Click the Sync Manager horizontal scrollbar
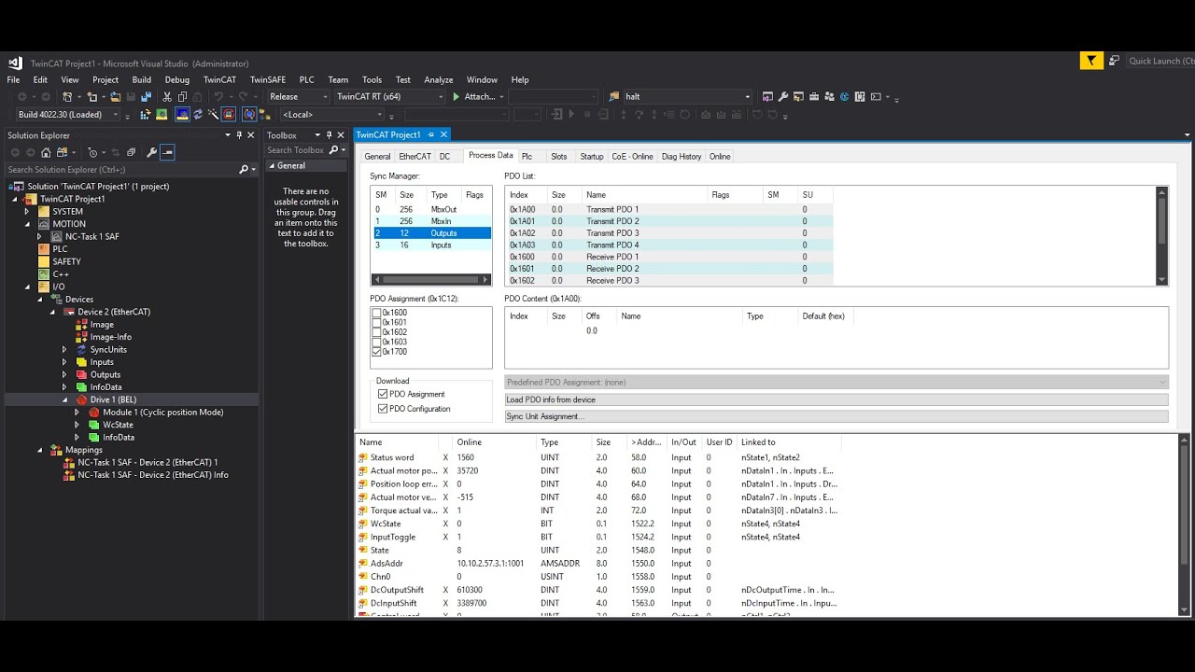This screenshot has width=1195, height=672. 430,279
